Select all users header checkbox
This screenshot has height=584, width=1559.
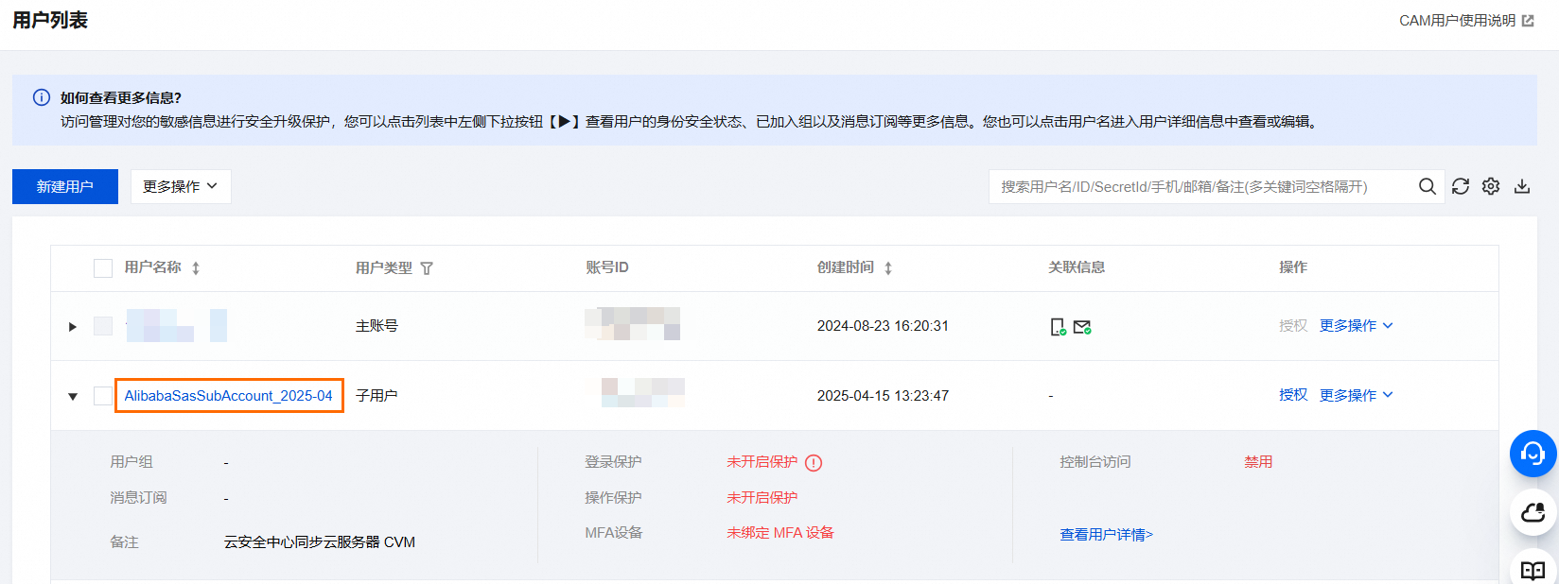(103, 268)
